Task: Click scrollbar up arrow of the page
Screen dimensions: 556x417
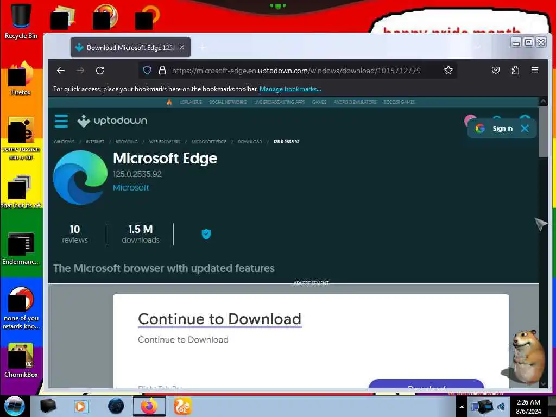Action: pos(543,102)
